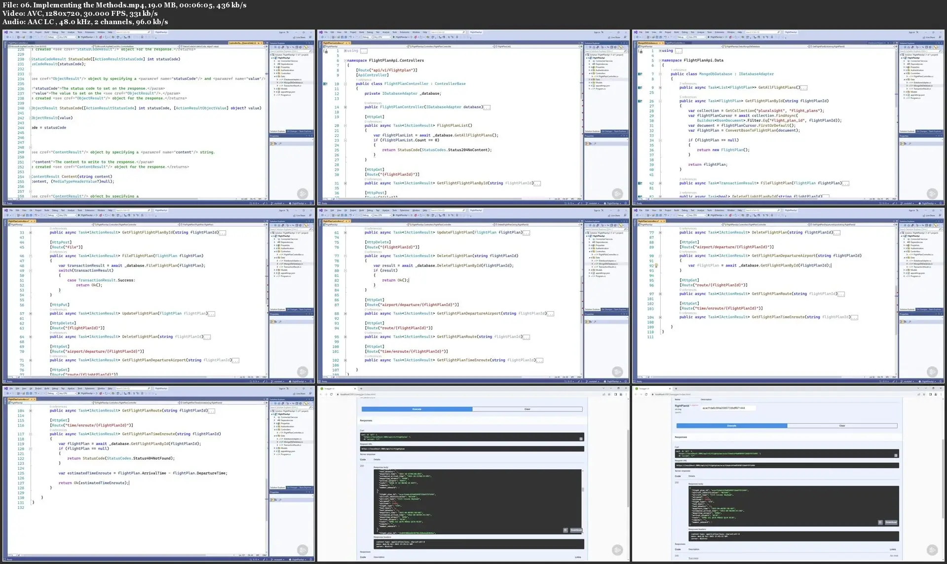
Task: Click Clear in Swagger flightPlanId thumbnail
Action: tap(842, 426)
